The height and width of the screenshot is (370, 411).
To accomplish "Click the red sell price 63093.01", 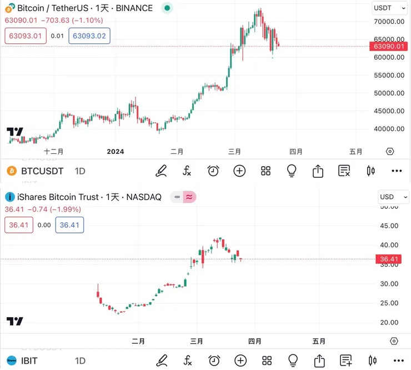I will (x=24, y=36).
